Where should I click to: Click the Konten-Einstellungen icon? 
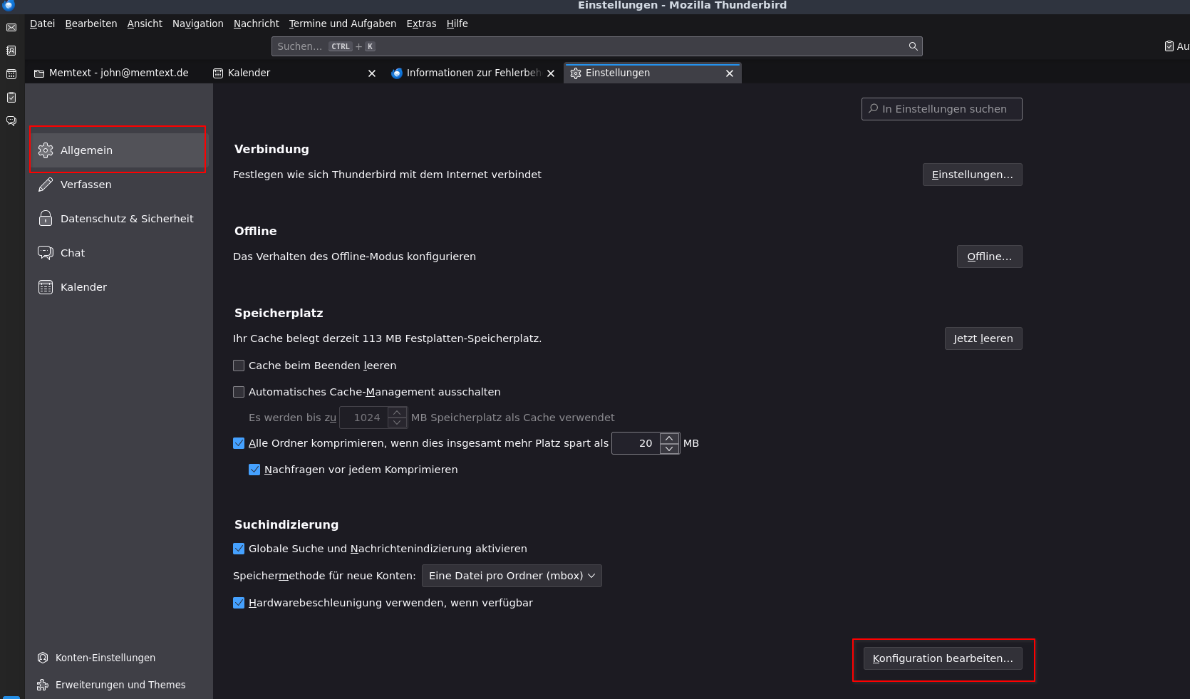pos(43,658)
